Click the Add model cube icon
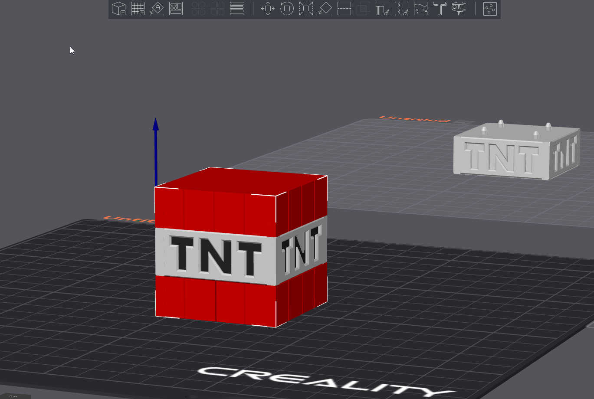 (118, 9)
